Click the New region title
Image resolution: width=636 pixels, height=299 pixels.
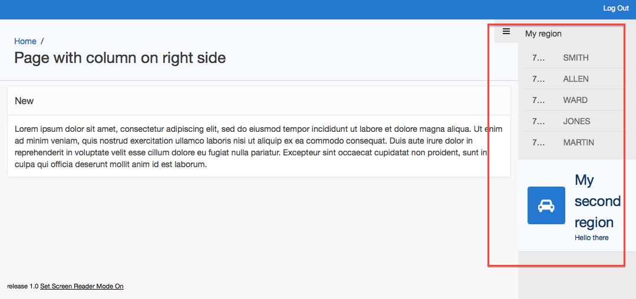pyautogui.click(x=24, y=101)
